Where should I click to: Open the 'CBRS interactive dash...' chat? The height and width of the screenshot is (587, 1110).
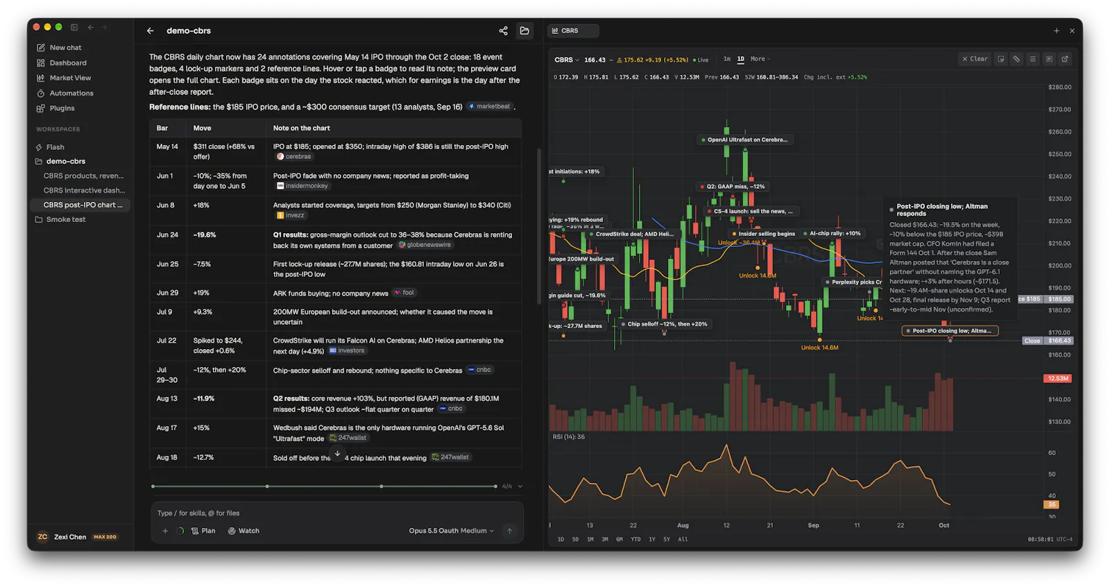[84, 191]
